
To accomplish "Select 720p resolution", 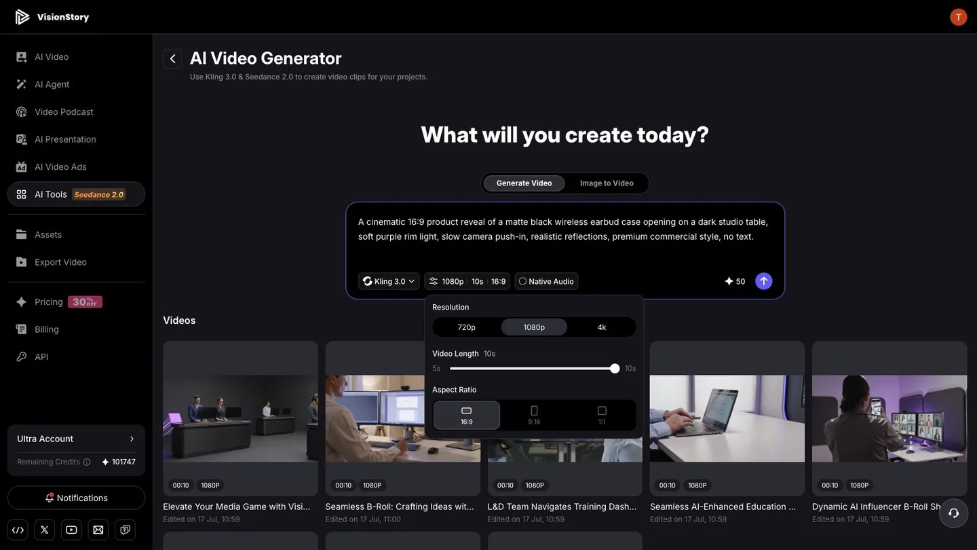I will point(467,327).
